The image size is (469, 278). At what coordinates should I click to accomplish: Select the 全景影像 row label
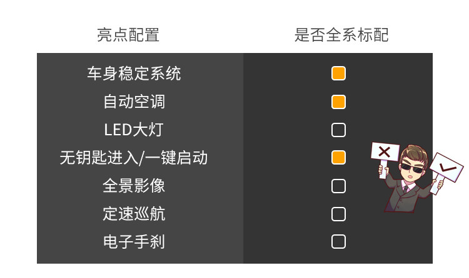[x=134, y=186]
